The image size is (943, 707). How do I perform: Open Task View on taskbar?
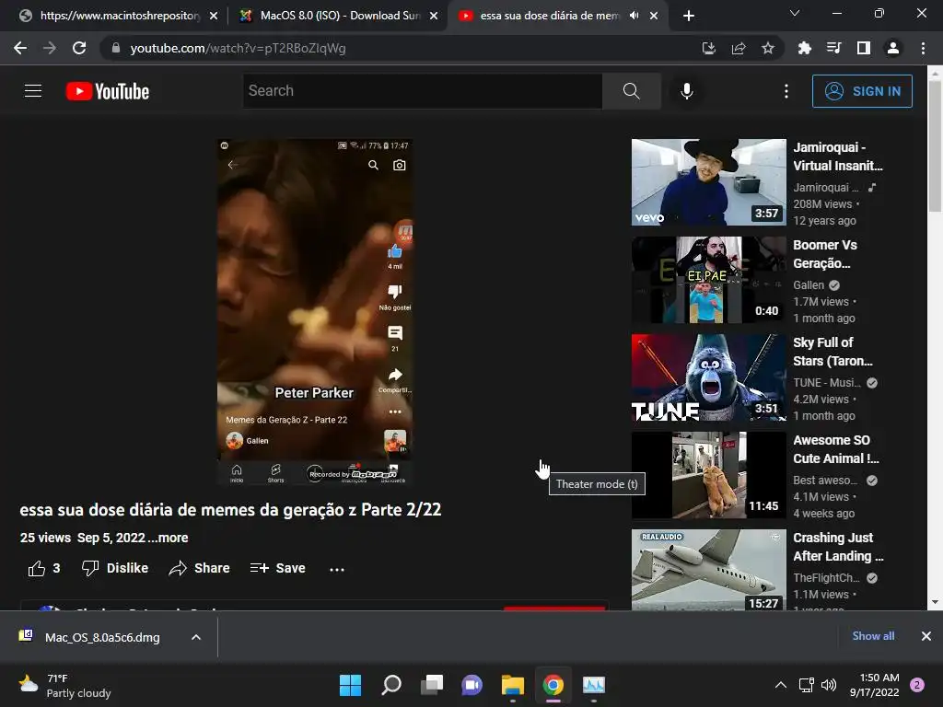(x=431, y=685)
